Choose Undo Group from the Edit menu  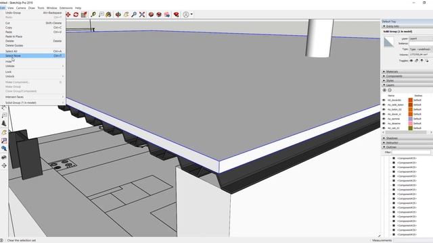coord(33,13)
